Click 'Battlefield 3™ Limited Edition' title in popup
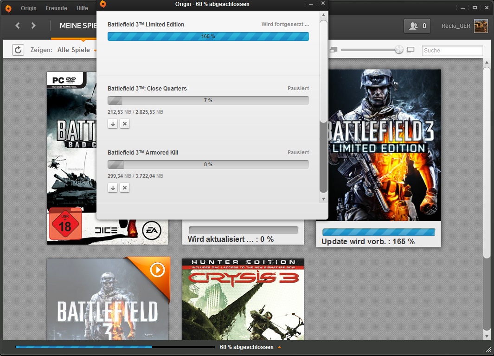The width and height of the screenshot is (494, 356). point(146,25)
